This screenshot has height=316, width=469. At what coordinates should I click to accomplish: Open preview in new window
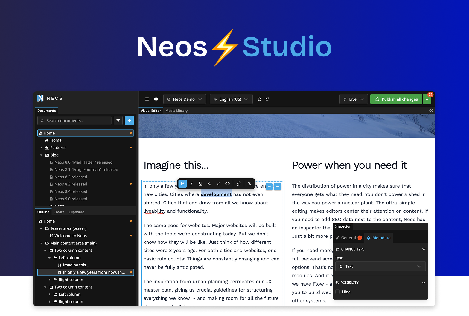point(267,99)
